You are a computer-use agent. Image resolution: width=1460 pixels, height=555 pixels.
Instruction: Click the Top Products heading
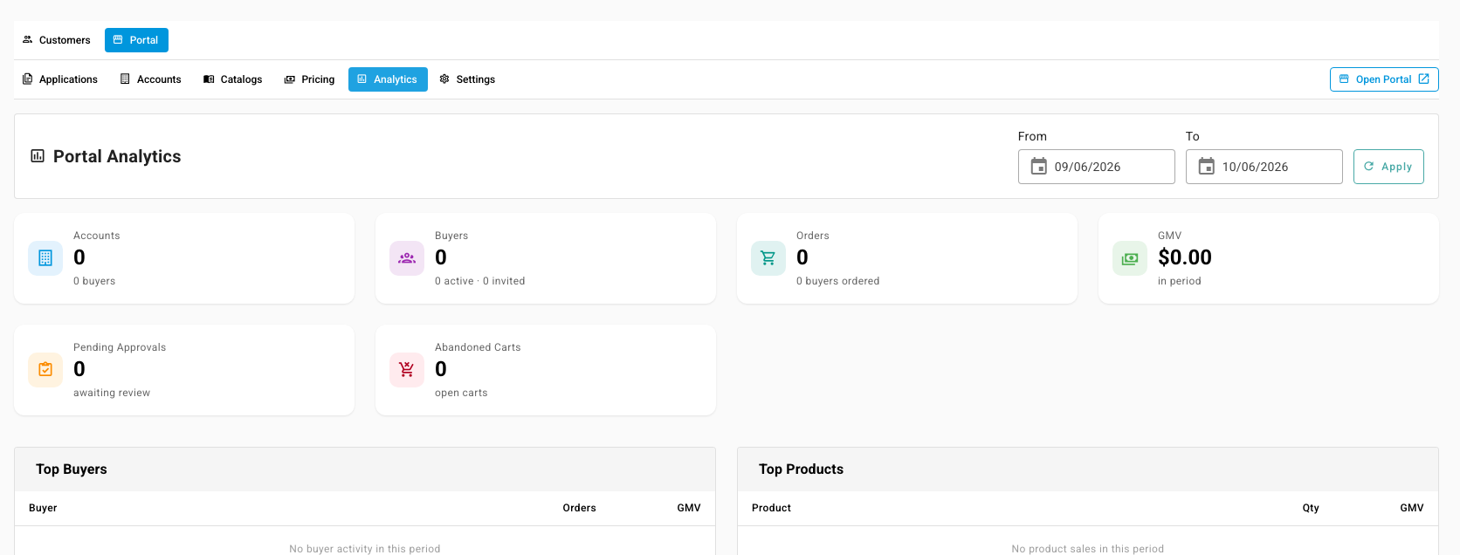pos(801,469)
